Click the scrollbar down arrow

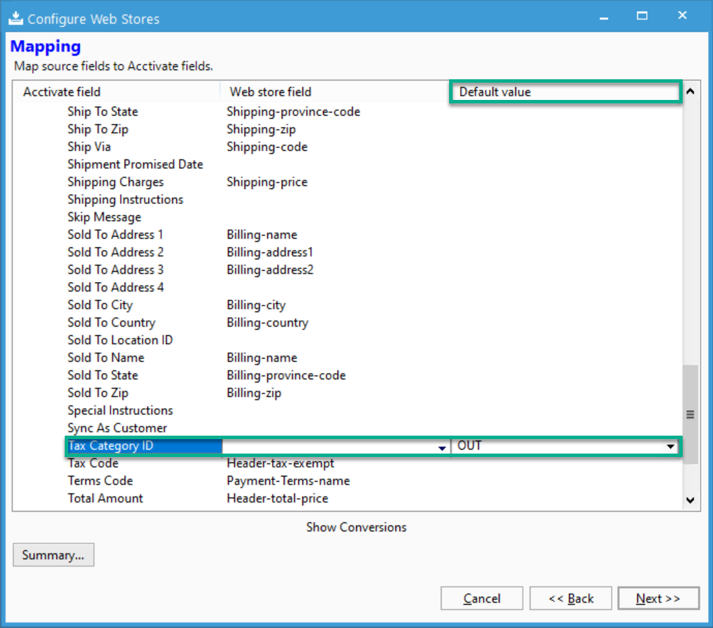point(690,500)
